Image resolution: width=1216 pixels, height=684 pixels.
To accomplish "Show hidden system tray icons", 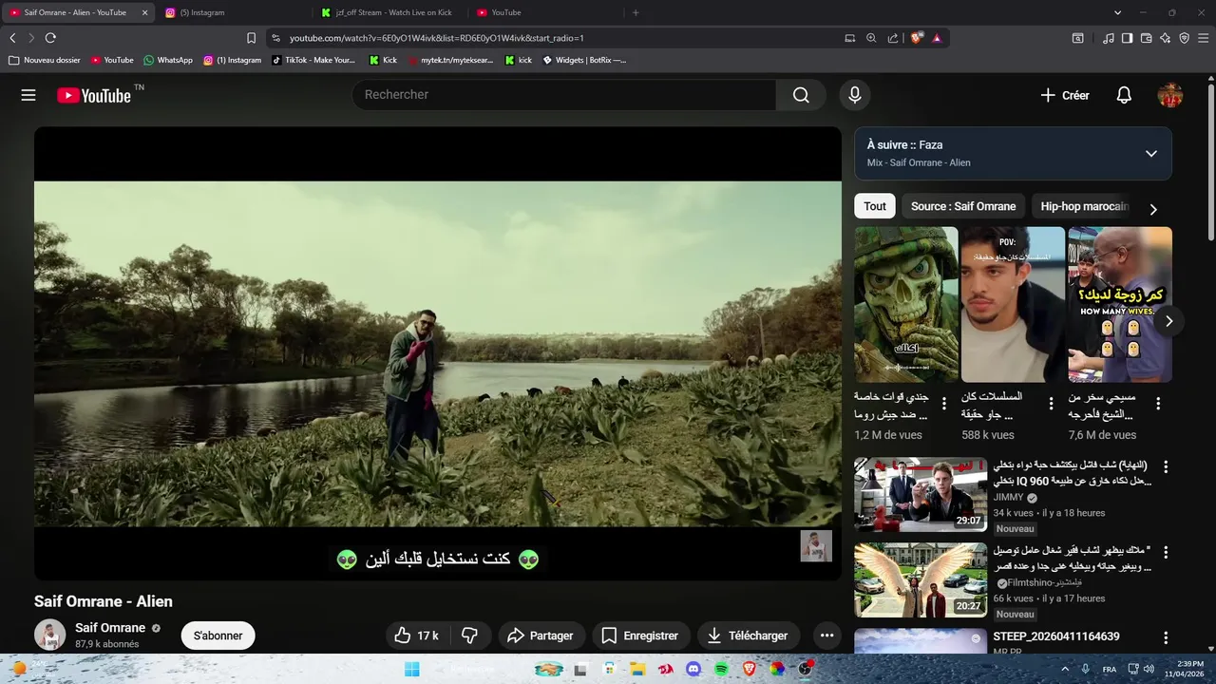I will coord(1067,669).
